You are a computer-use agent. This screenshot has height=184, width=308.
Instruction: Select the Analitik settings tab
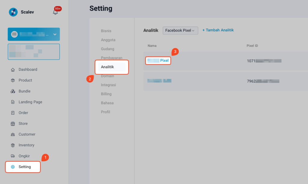[x=112, y=67]
